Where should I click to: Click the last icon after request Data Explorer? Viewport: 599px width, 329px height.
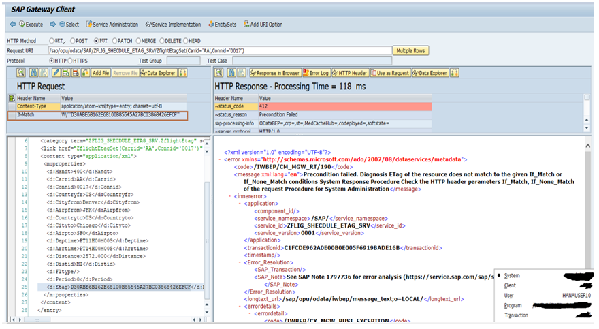coord(183,73)
